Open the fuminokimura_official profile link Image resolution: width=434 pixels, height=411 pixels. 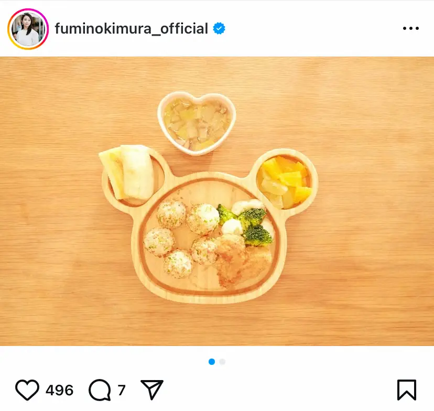tap(131, 29)
